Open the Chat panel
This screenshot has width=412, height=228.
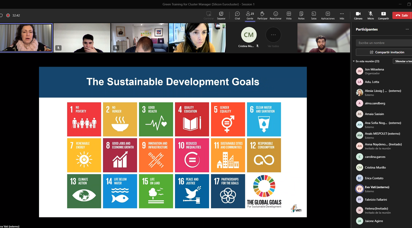coord(237,15)
